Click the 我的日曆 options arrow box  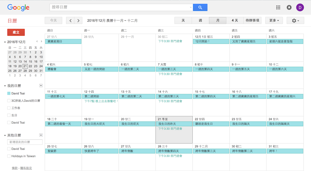click(x=41, y=85)
